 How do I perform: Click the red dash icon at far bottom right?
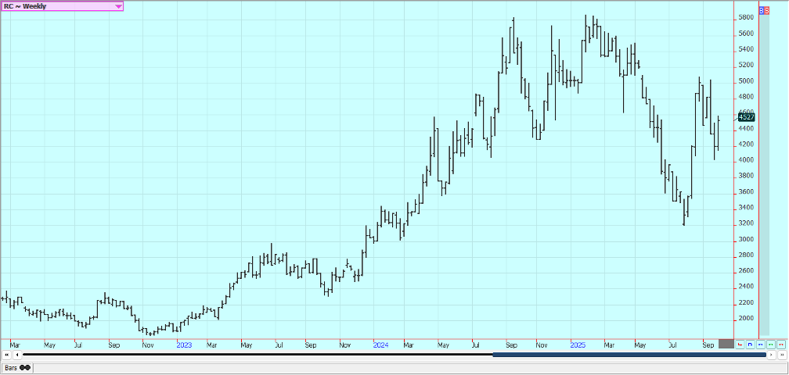point(780,344)
